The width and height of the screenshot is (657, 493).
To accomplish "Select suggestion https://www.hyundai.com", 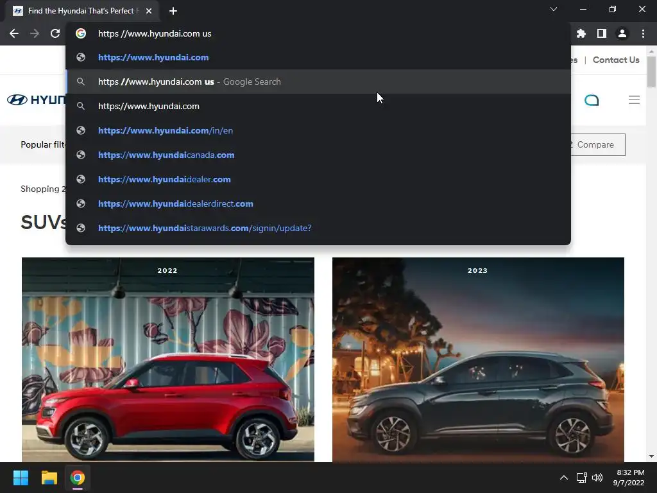I will pyautogui.click(x=318, y=57).
